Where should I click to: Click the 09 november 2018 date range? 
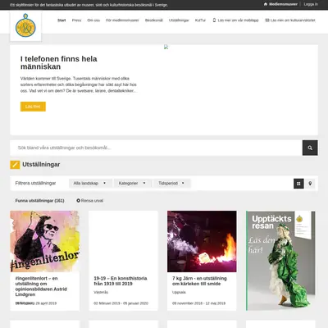pyautogui.click(x=198, y=303)
